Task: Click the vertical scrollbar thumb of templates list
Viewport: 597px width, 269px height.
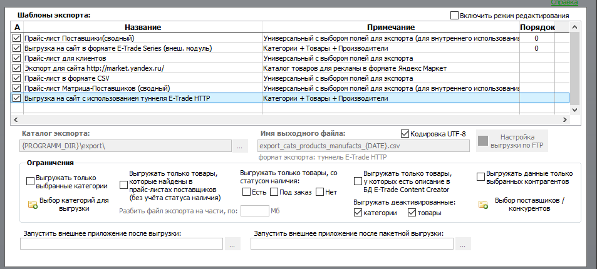Action: (575, 68)
